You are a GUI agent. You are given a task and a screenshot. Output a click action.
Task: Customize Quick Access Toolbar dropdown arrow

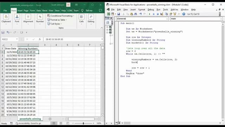point(27,32)
